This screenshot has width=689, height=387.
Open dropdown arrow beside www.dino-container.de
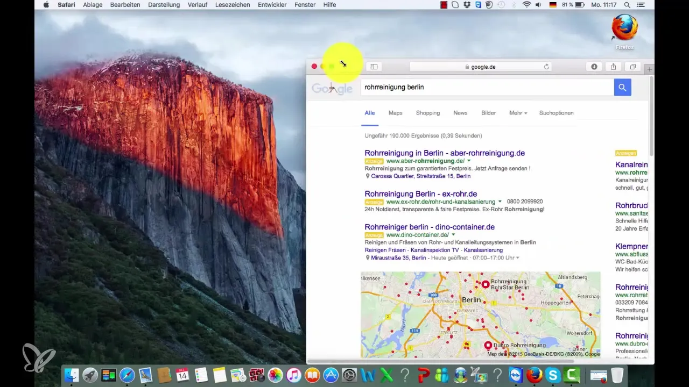tap(454, 235)
